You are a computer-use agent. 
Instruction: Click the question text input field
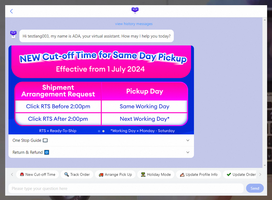click(125, 188)
